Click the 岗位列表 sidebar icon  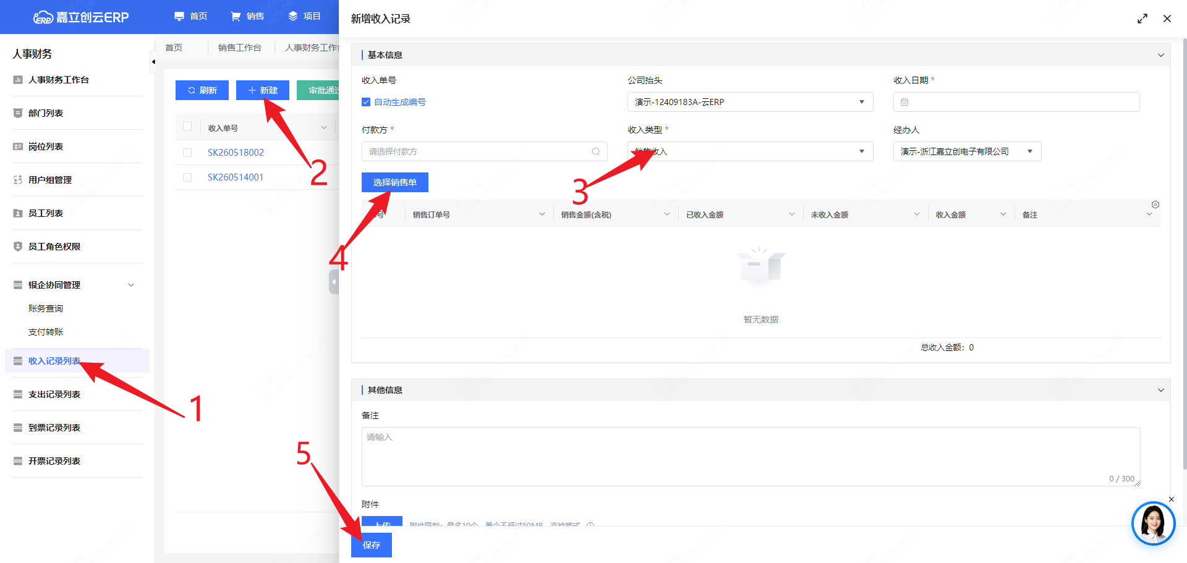point(18,146)
